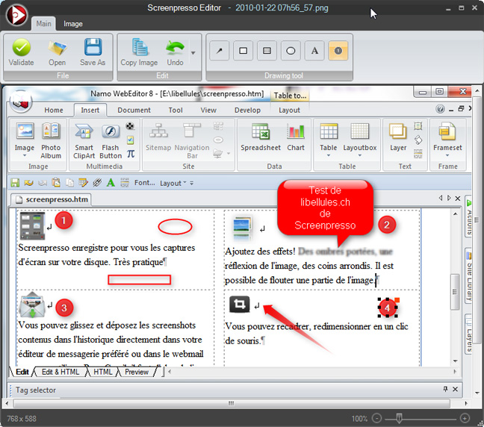This screenshot has height=427, width=484.
Task: Select the text drawing tool
Action: [x=314, y=51]
